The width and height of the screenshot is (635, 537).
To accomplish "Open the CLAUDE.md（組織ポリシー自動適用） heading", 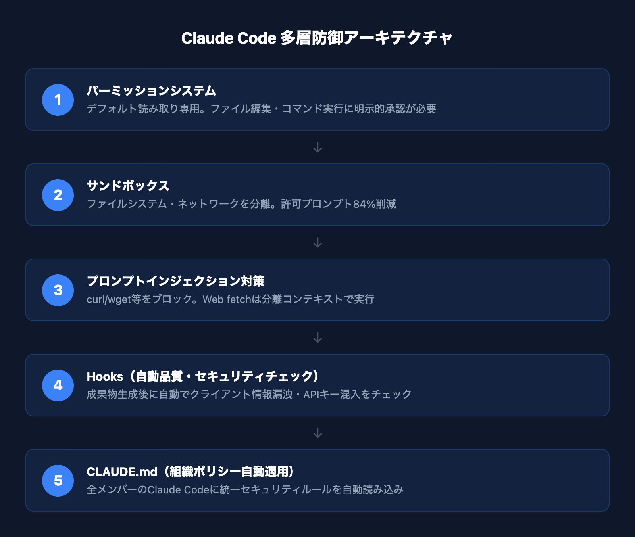I will (190, 472).
